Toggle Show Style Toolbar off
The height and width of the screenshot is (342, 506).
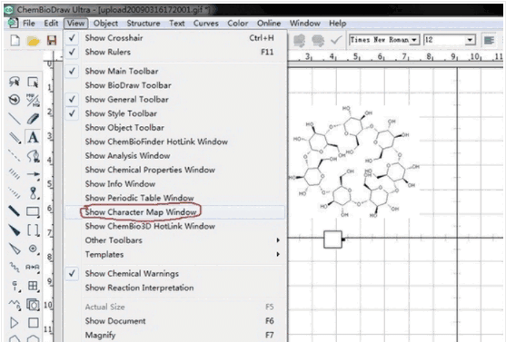(175, 113)
